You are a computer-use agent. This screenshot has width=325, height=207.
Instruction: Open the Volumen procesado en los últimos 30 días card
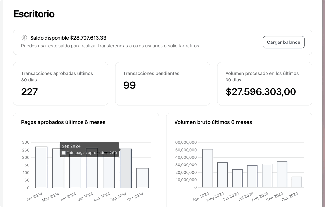tap(265, 84)
